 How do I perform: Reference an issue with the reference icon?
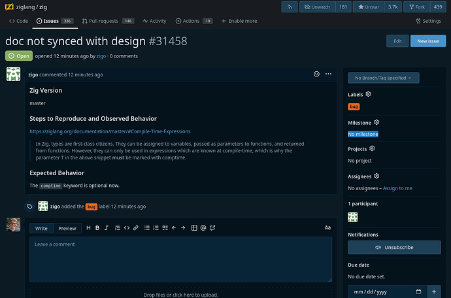click(x=212, y=228)
